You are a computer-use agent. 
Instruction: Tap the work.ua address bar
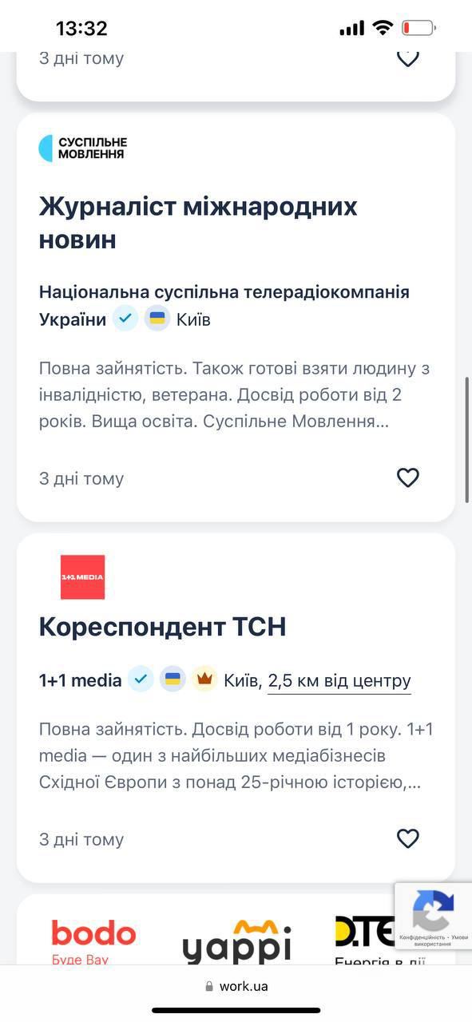[236, 986]
